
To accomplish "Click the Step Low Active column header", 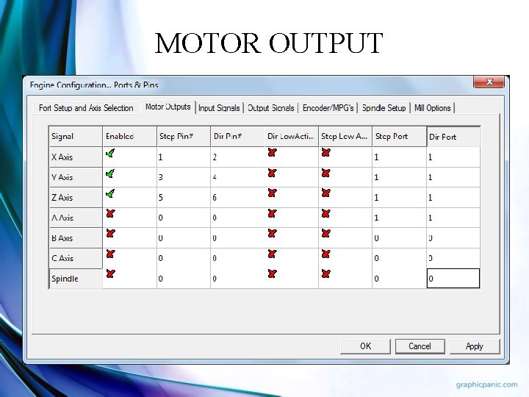I will click(345, 137).
